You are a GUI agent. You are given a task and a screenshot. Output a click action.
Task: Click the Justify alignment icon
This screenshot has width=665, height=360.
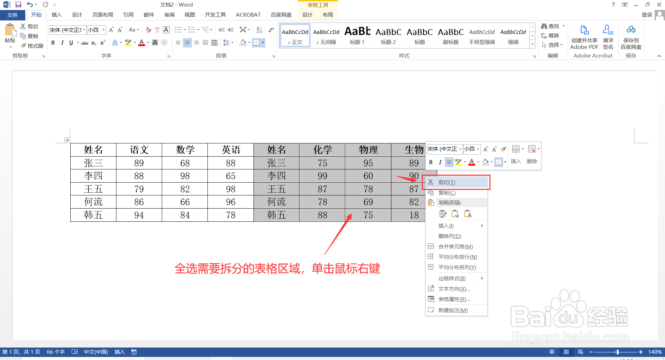(x=205, y=43)
